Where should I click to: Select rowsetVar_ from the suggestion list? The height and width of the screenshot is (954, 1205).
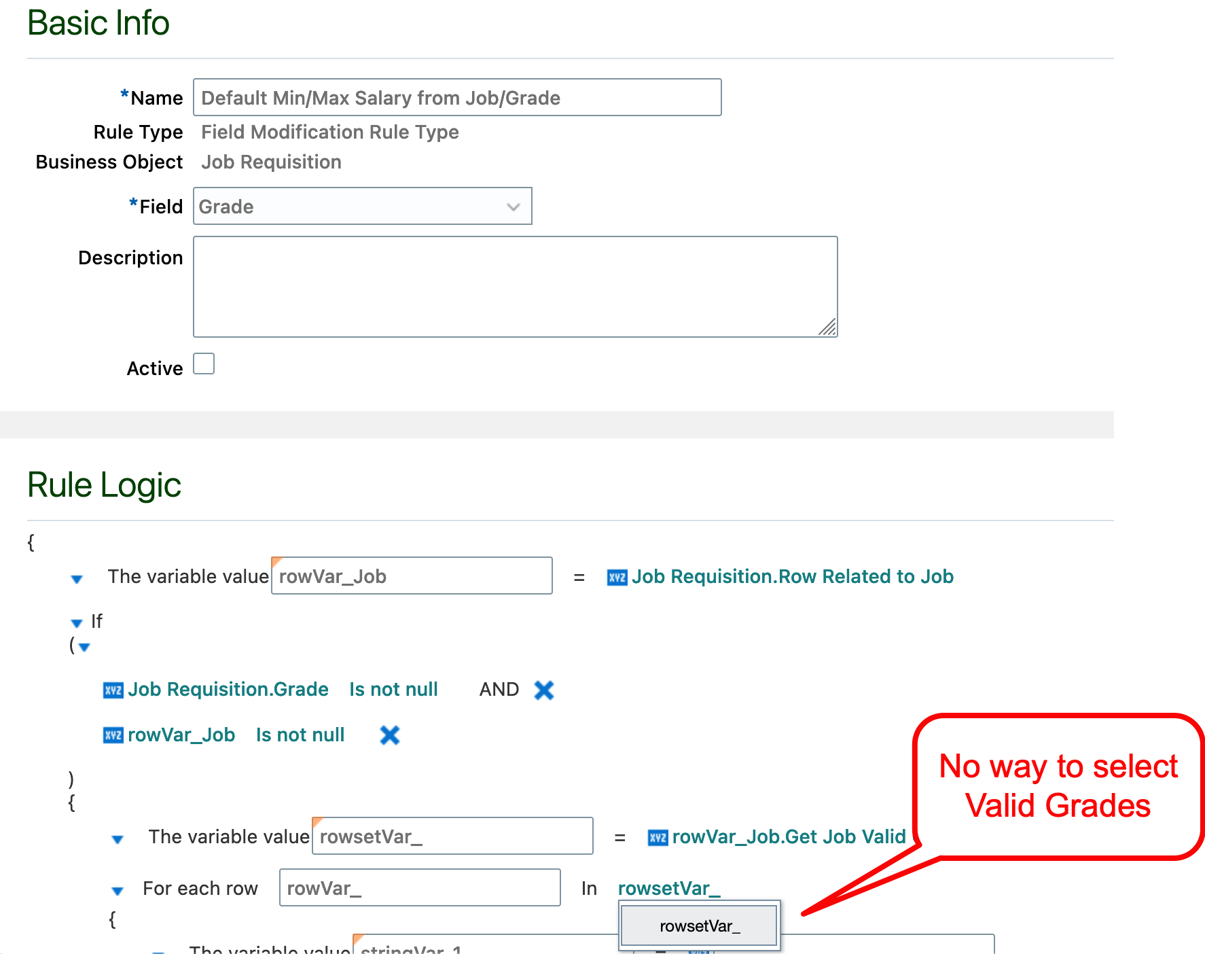point(698,925)
